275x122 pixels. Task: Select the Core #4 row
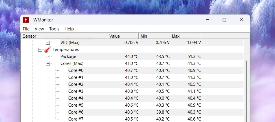click(155, 98)
